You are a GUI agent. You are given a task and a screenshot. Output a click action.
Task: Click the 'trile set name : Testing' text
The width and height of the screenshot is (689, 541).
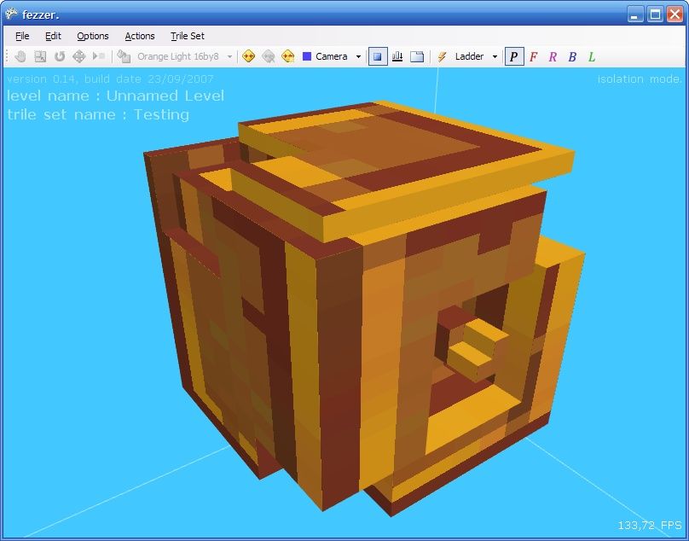click(98, 115)
